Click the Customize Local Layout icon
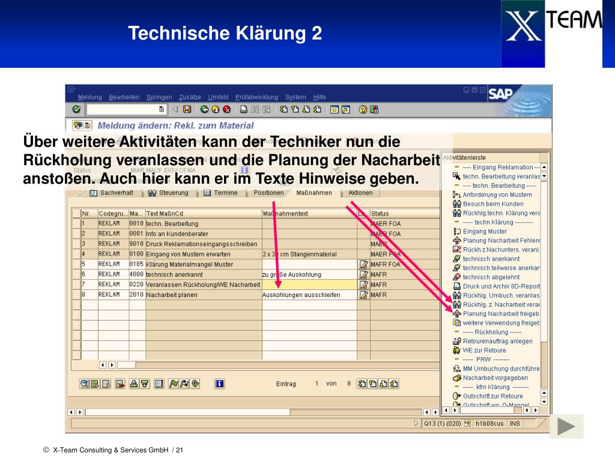The height and width of the screenshot is (461, 615). (x=374, y=109)
